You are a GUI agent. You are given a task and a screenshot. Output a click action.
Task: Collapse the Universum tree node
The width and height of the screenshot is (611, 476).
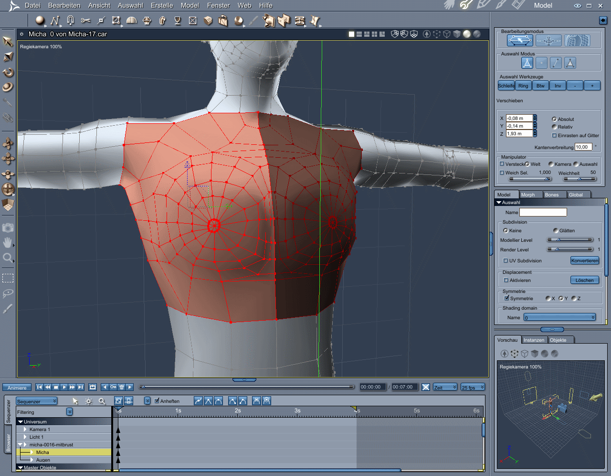point(21,422)
